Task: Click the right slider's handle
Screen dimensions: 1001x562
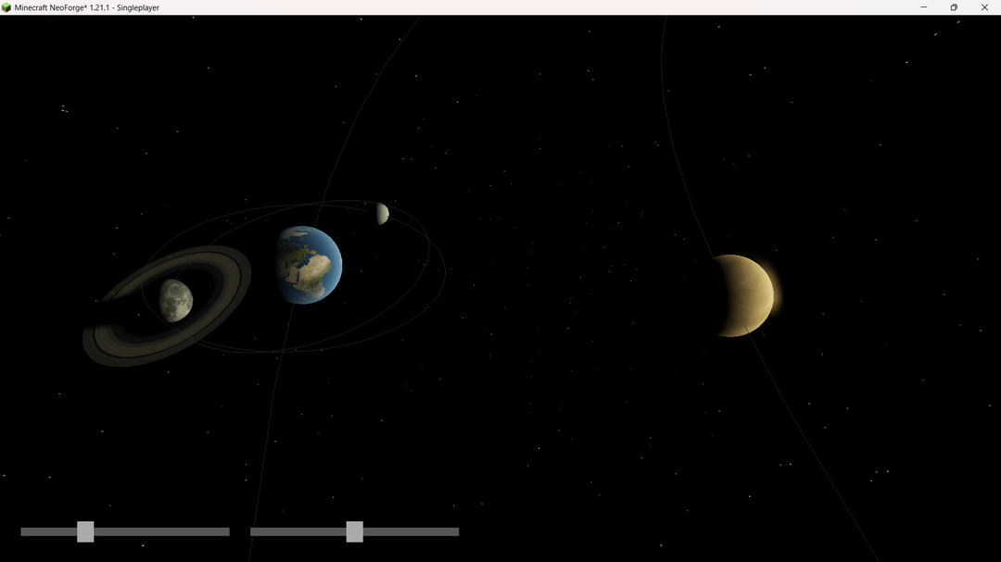Action: (x=354, y=531)
